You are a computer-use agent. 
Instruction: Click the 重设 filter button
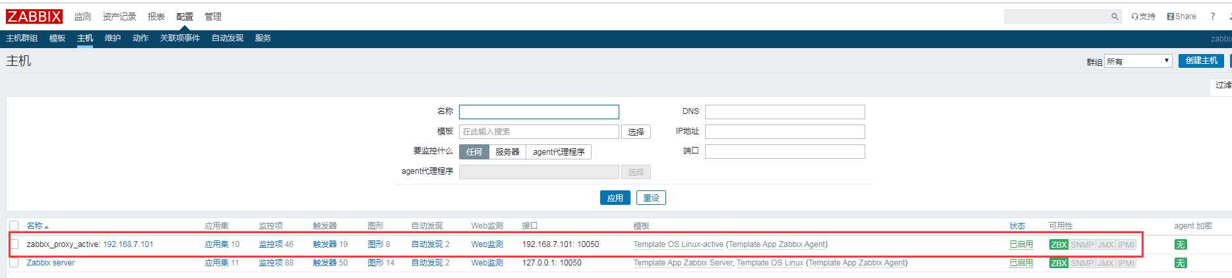click(651, 198)
